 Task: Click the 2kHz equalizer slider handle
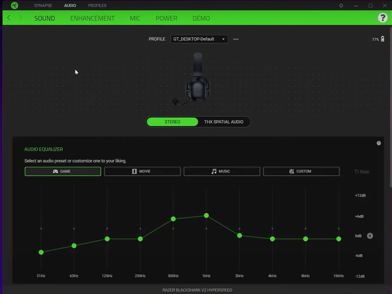[x=240, y=236]
